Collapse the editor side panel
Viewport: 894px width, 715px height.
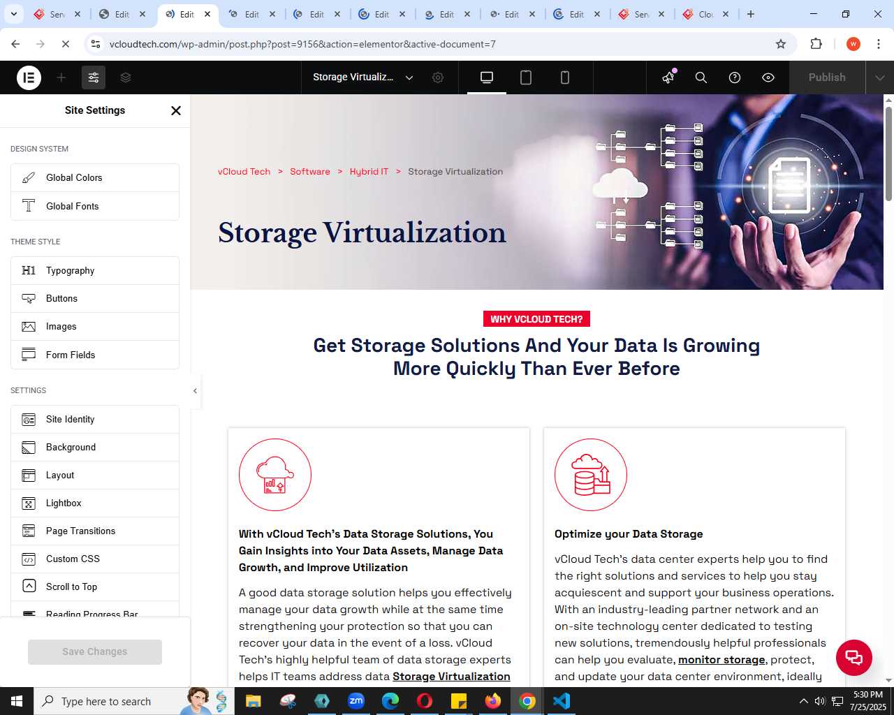pos(195,391)
